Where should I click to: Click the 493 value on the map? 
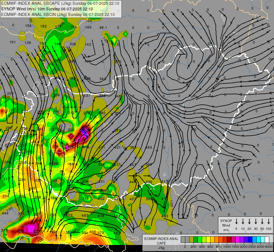[x=165, y=216]
